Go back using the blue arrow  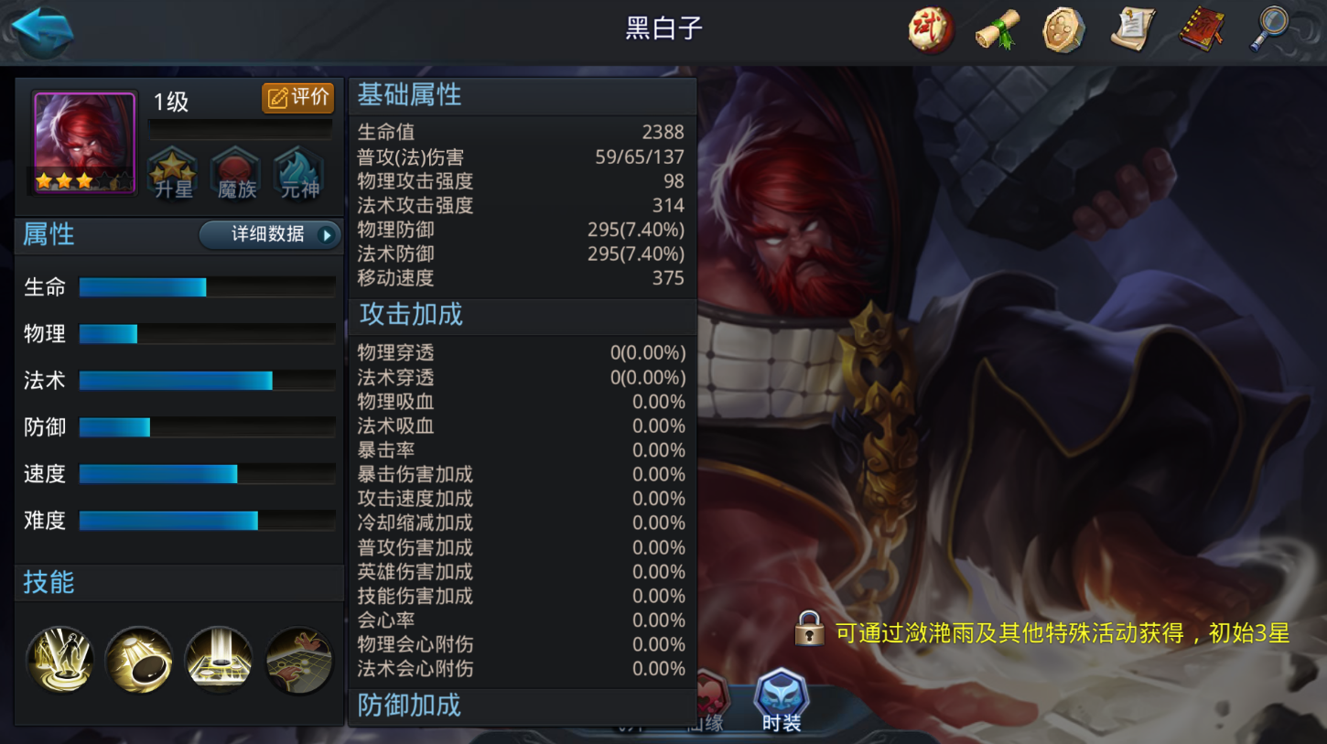[40, 30]
